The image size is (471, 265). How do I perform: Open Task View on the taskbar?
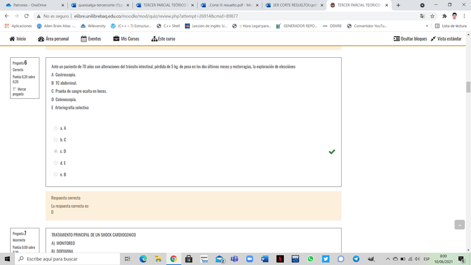(127, 259)
